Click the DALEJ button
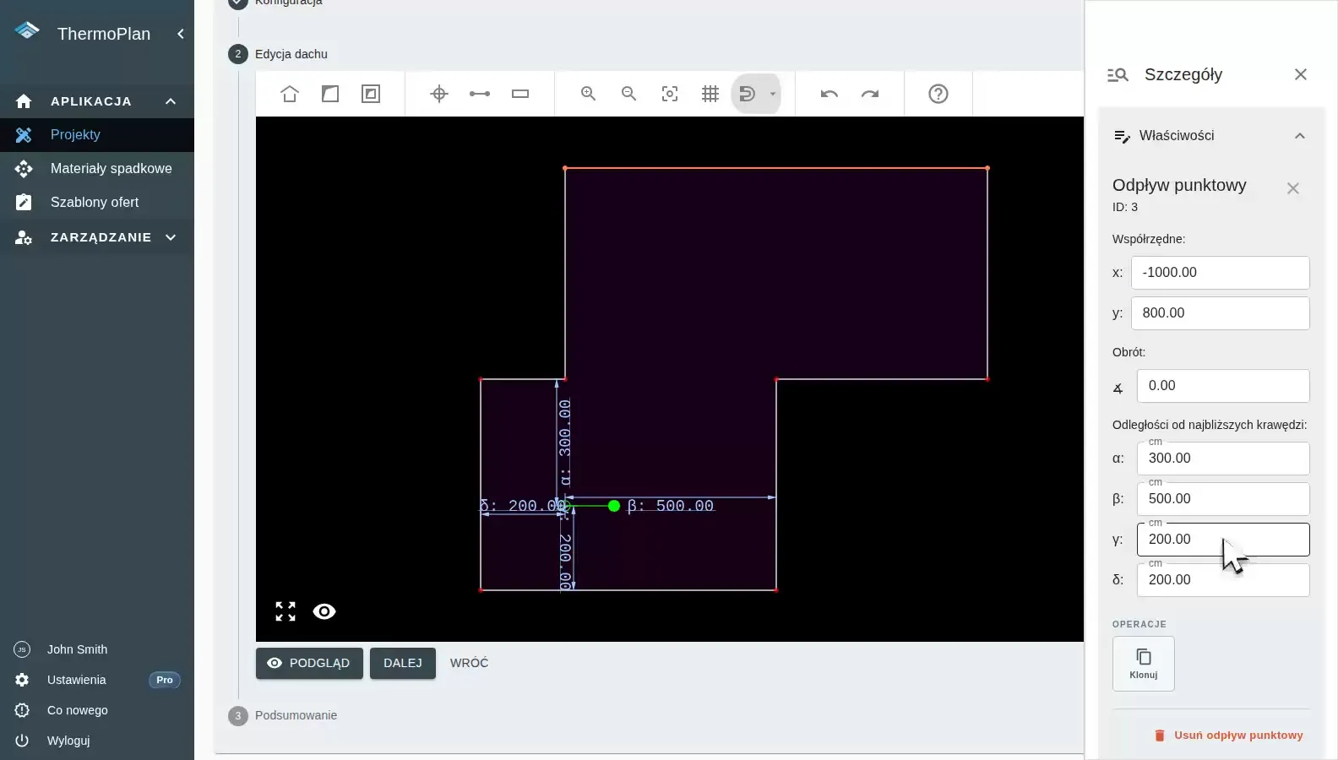The height and width of the screenshot is (760, 1338). (403, 664)
